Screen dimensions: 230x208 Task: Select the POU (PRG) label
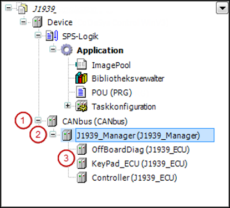pyautogui.click(x=112, y=93)
